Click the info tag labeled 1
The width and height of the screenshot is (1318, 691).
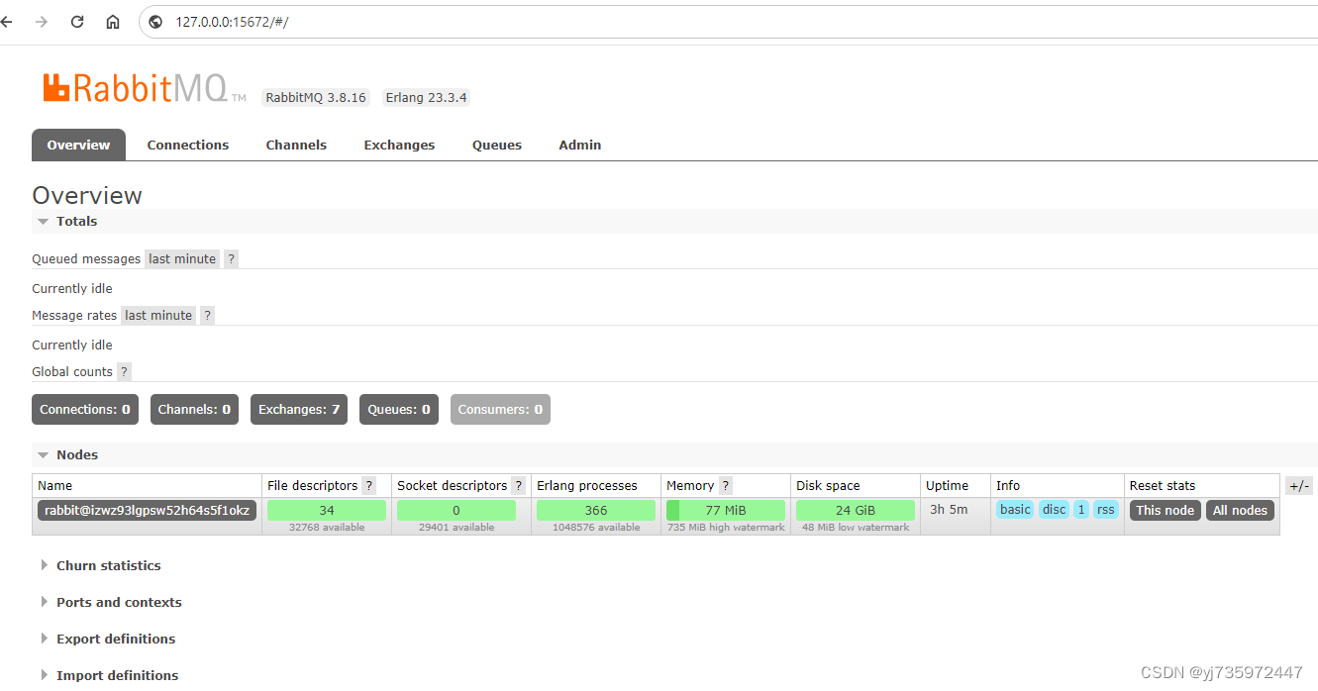click(1081, 510)
